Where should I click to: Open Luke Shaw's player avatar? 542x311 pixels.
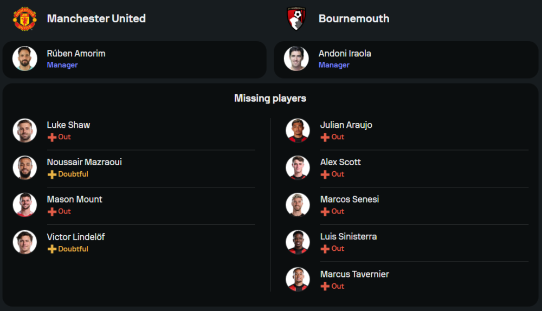coord(25,131)
